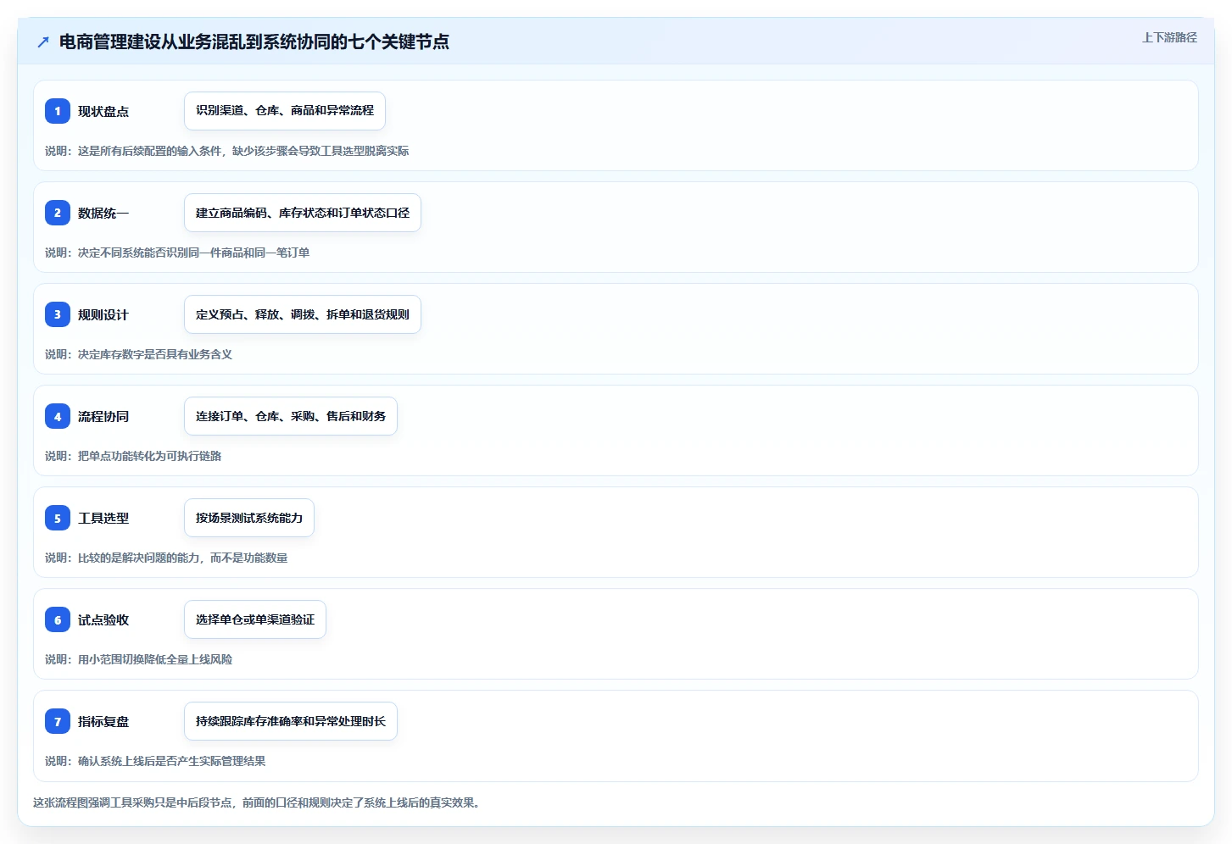Image resolution: width=1232 pixels, height=844 pixels.
Task: Click the 定义预占、释放、调拨、拆单和退货规则 box
Action: coord(303,314)
